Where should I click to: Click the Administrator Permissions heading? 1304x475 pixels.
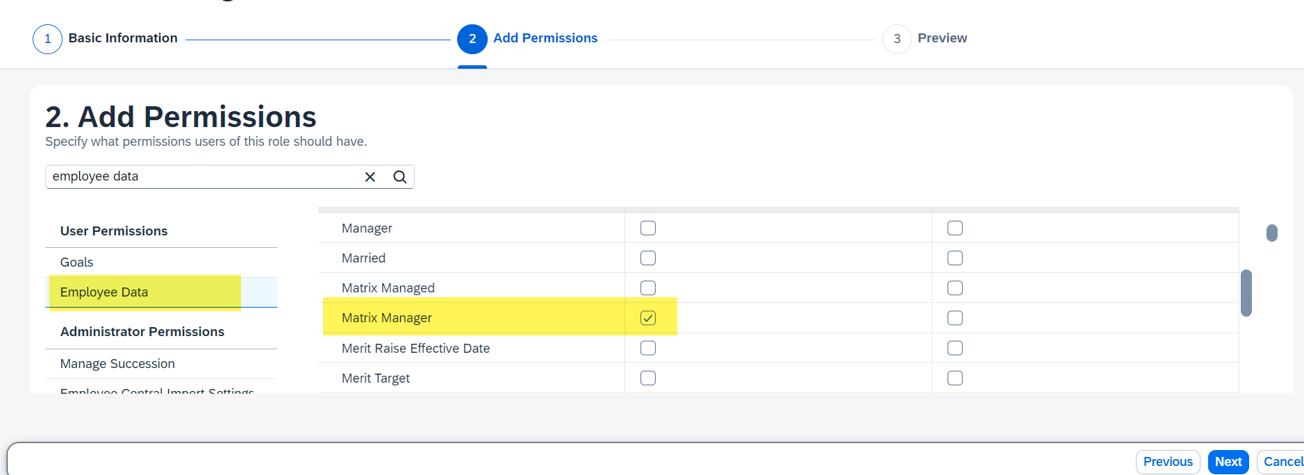[142, 332]
